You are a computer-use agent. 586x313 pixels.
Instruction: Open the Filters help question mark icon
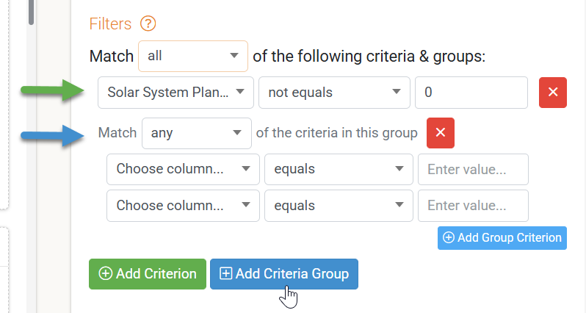point(148,24)
